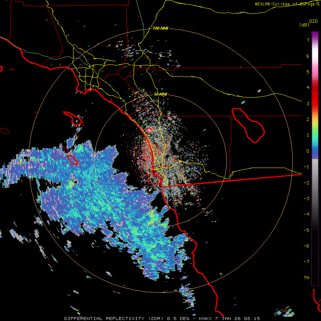This screenshot has height=321, width=321.
Task: Click the 2 value on the color scale
Action: click(x=308, y=119)
